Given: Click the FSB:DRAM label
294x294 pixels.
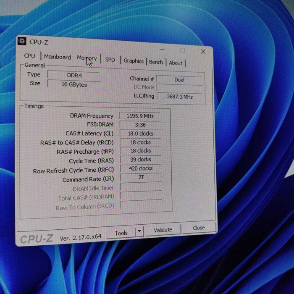Looking at the screenshot, I should (x=100, y=124).
